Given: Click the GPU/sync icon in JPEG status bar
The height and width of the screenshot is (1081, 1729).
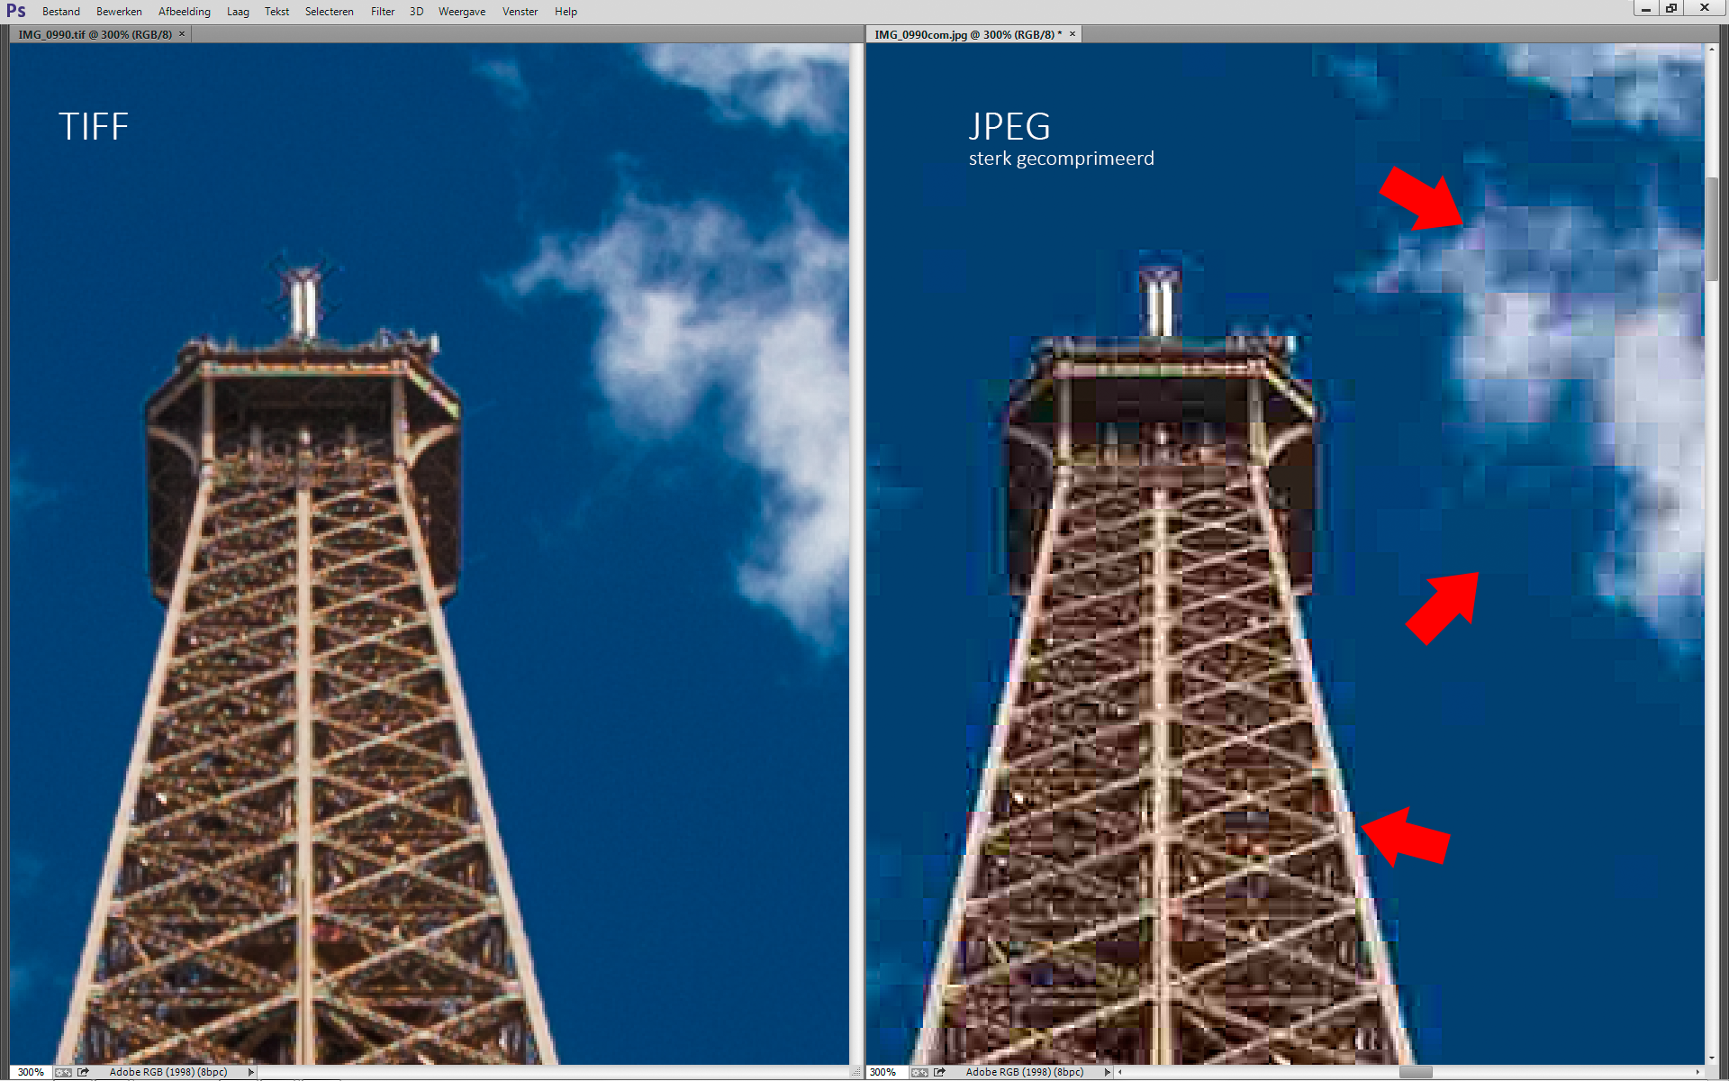Looking at the screenshot, I should tap(919, 1072).
